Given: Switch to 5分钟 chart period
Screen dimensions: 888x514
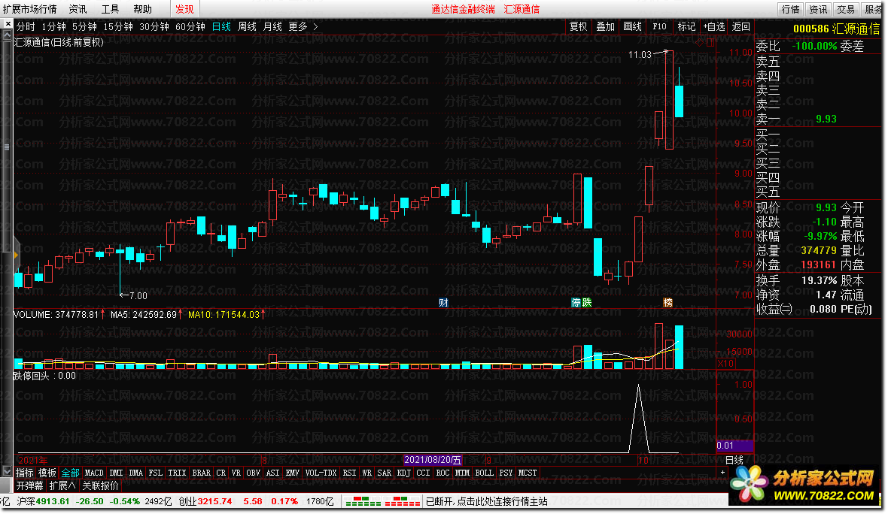Looking at the screenshot, I should click(x=84, y=26).
